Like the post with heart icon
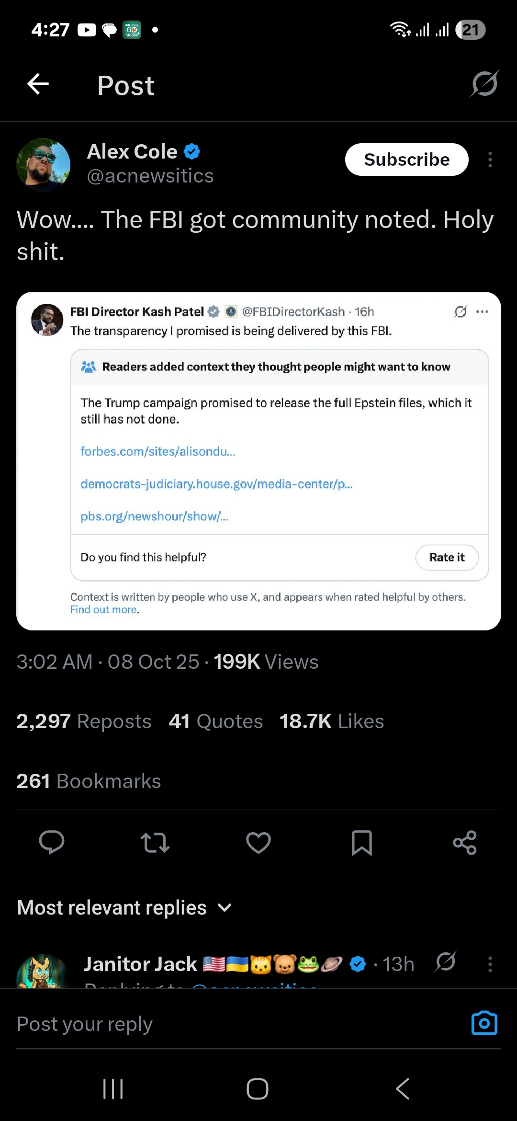Image resolution: width=517 pixels, height=1121 pixels. coord(258,842)
